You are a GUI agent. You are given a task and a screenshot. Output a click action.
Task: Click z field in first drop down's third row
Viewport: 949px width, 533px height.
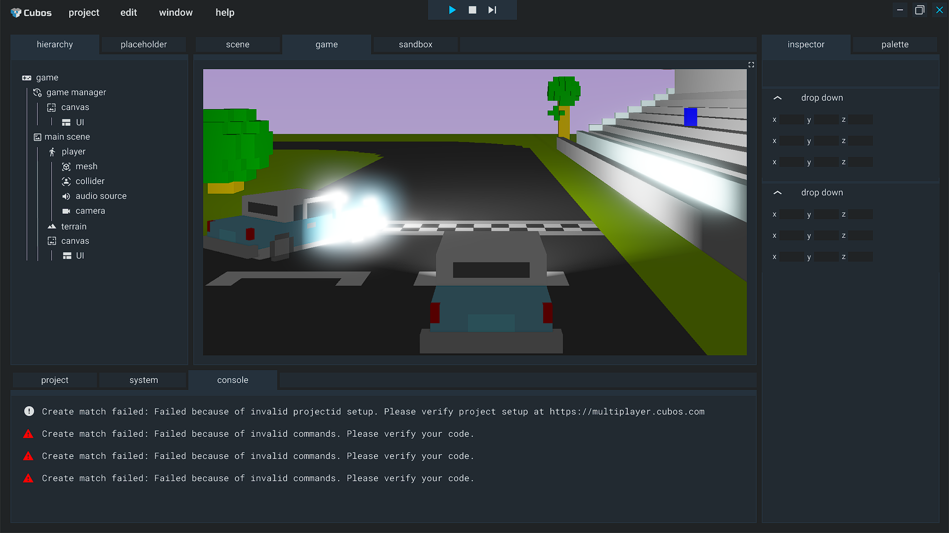click(861, 162)
